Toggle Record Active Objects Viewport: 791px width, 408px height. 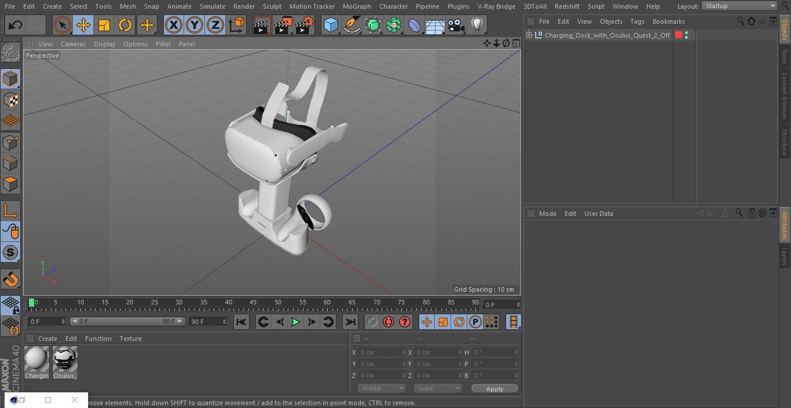(372, 322)
